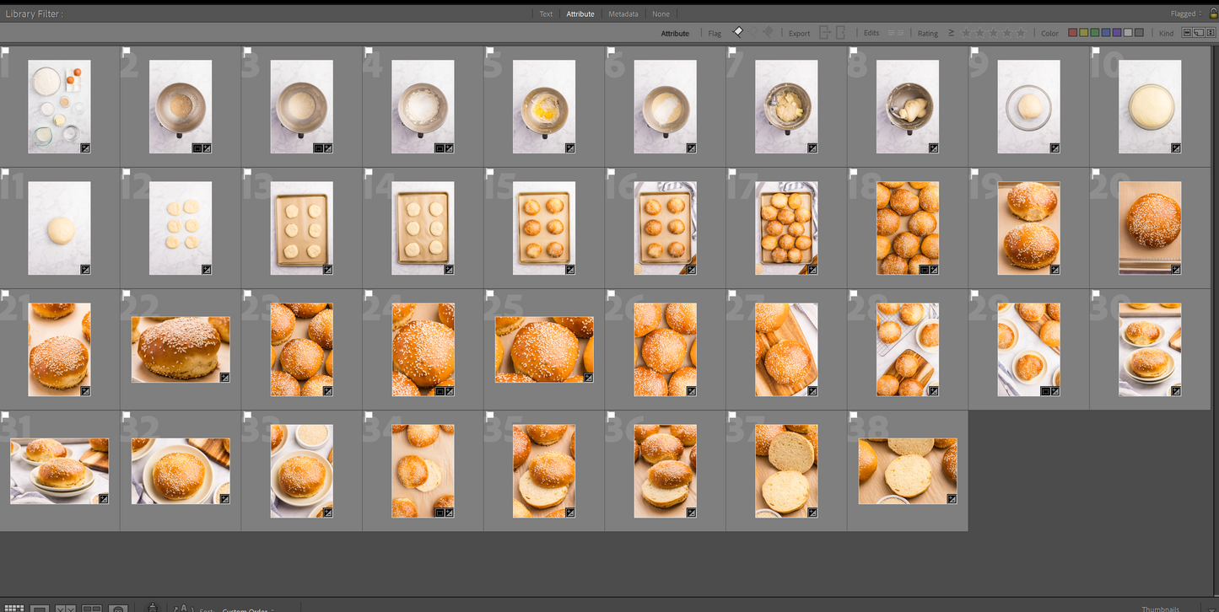Open the Flagged filter preset dropdown

point(1185,13)
